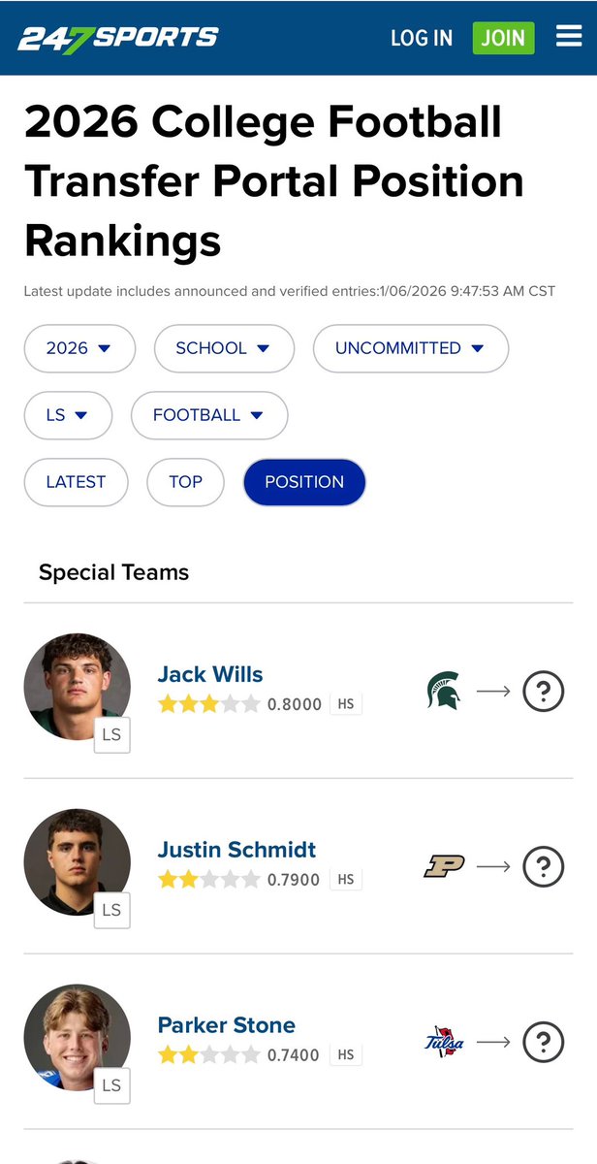Open the UNCOMMITTED status dropdown
The width and height of the screenshot is (597, 1164).
[x=410, y=348]
